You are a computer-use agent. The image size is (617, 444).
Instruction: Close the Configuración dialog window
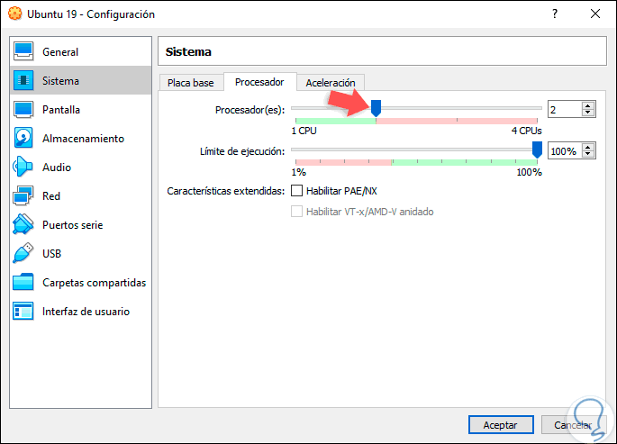595,14
